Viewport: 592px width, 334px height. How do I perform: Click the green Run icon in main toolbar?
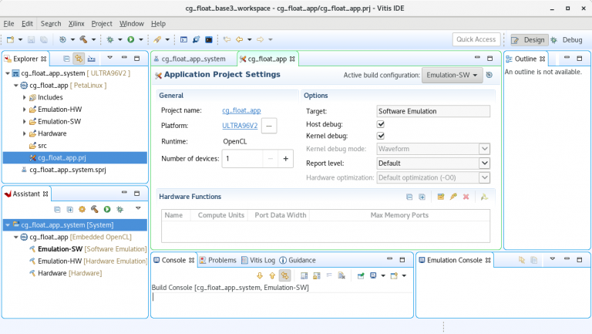(x=131, y=39)
